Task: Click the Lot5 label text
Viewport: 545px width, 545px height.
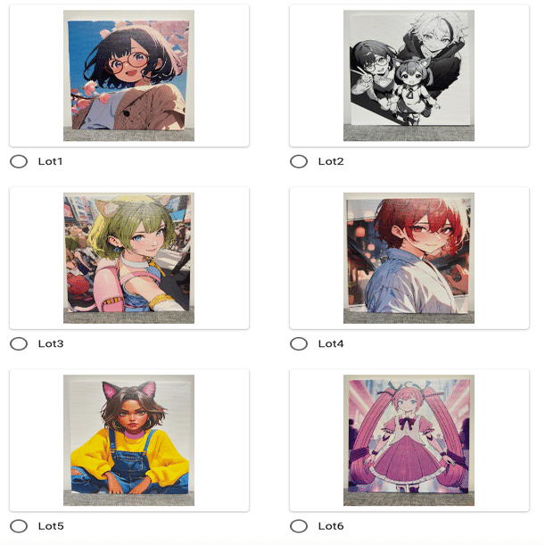Action: point(51,526)
